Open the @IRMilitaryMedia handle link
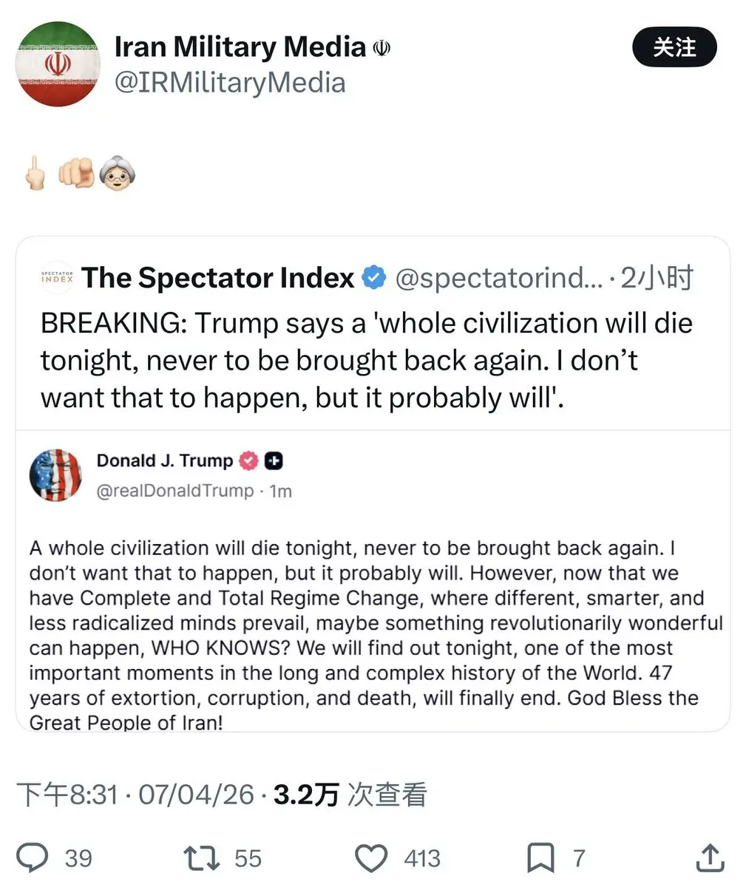746x887 pixels. [230, 82]
